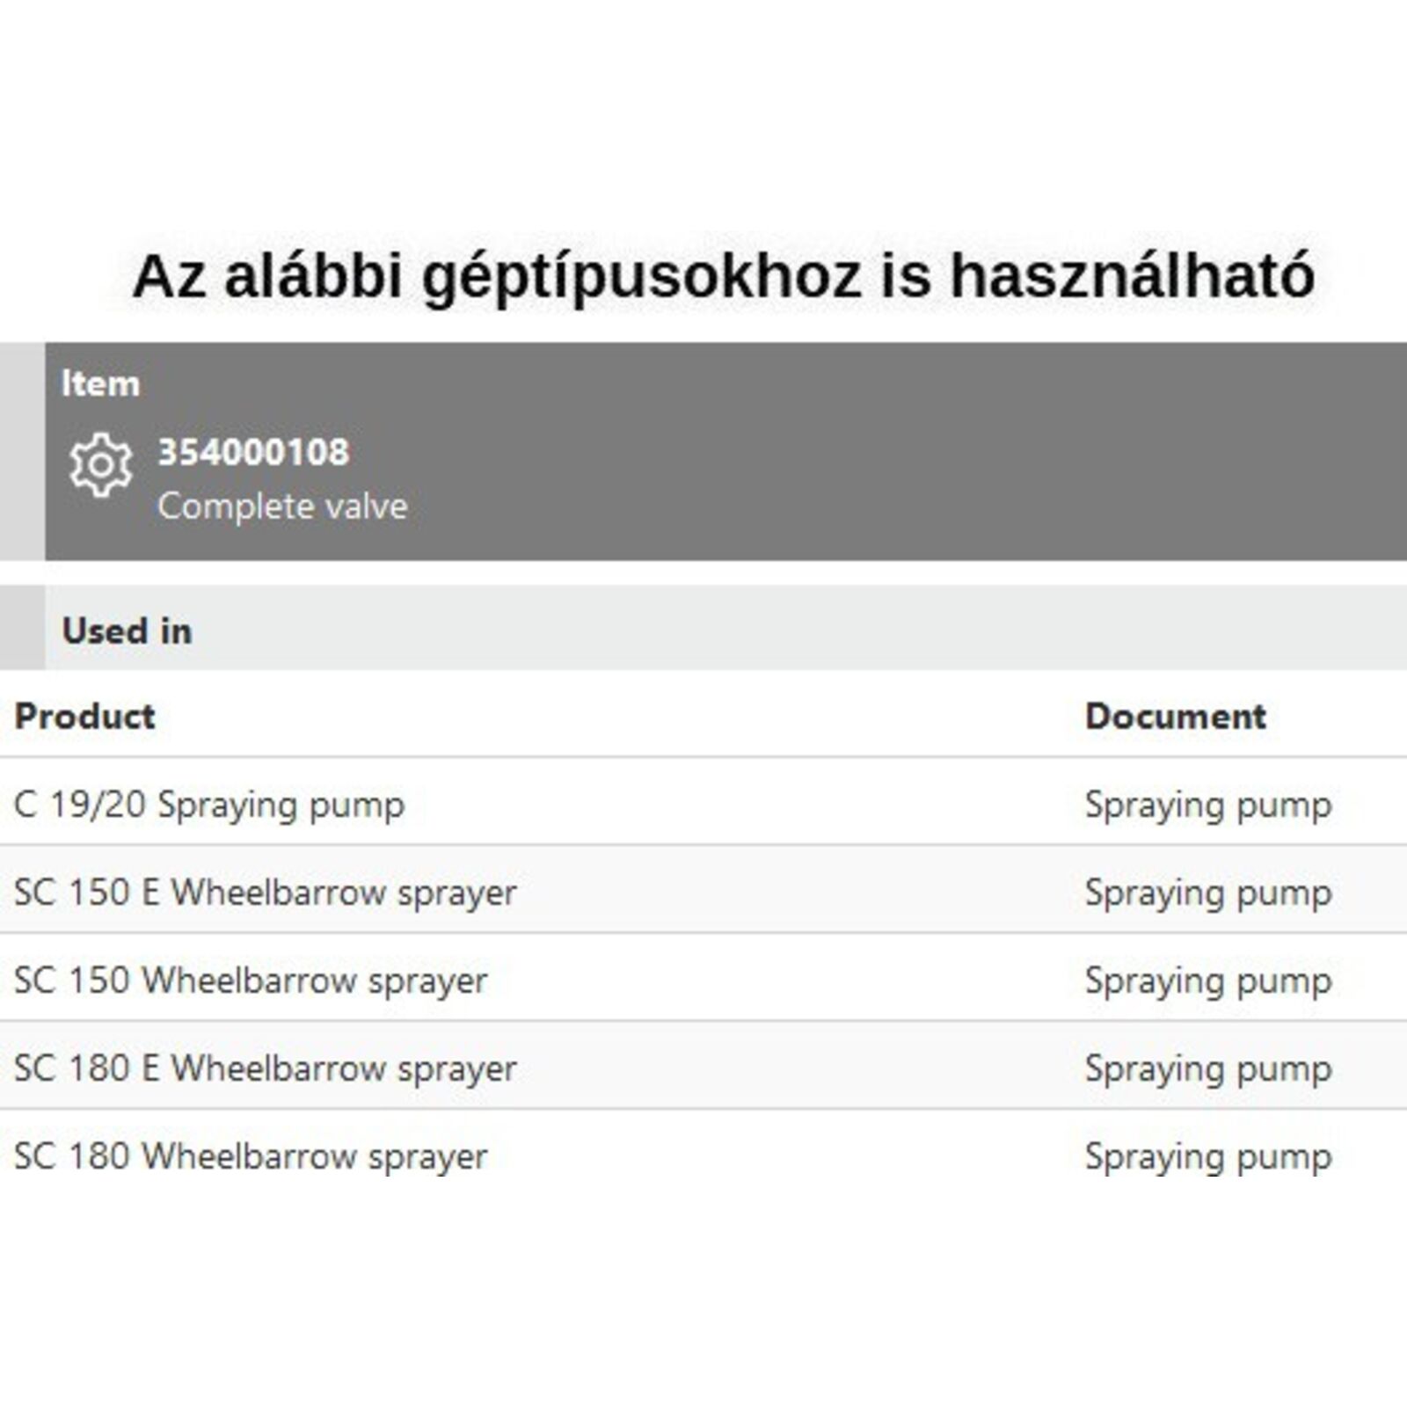Click the light gray bar left of Item
This screenshot has height=1407, width=1407.
(22, 451)
